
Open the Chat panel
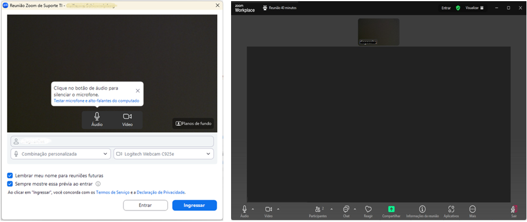coord(346,211)
